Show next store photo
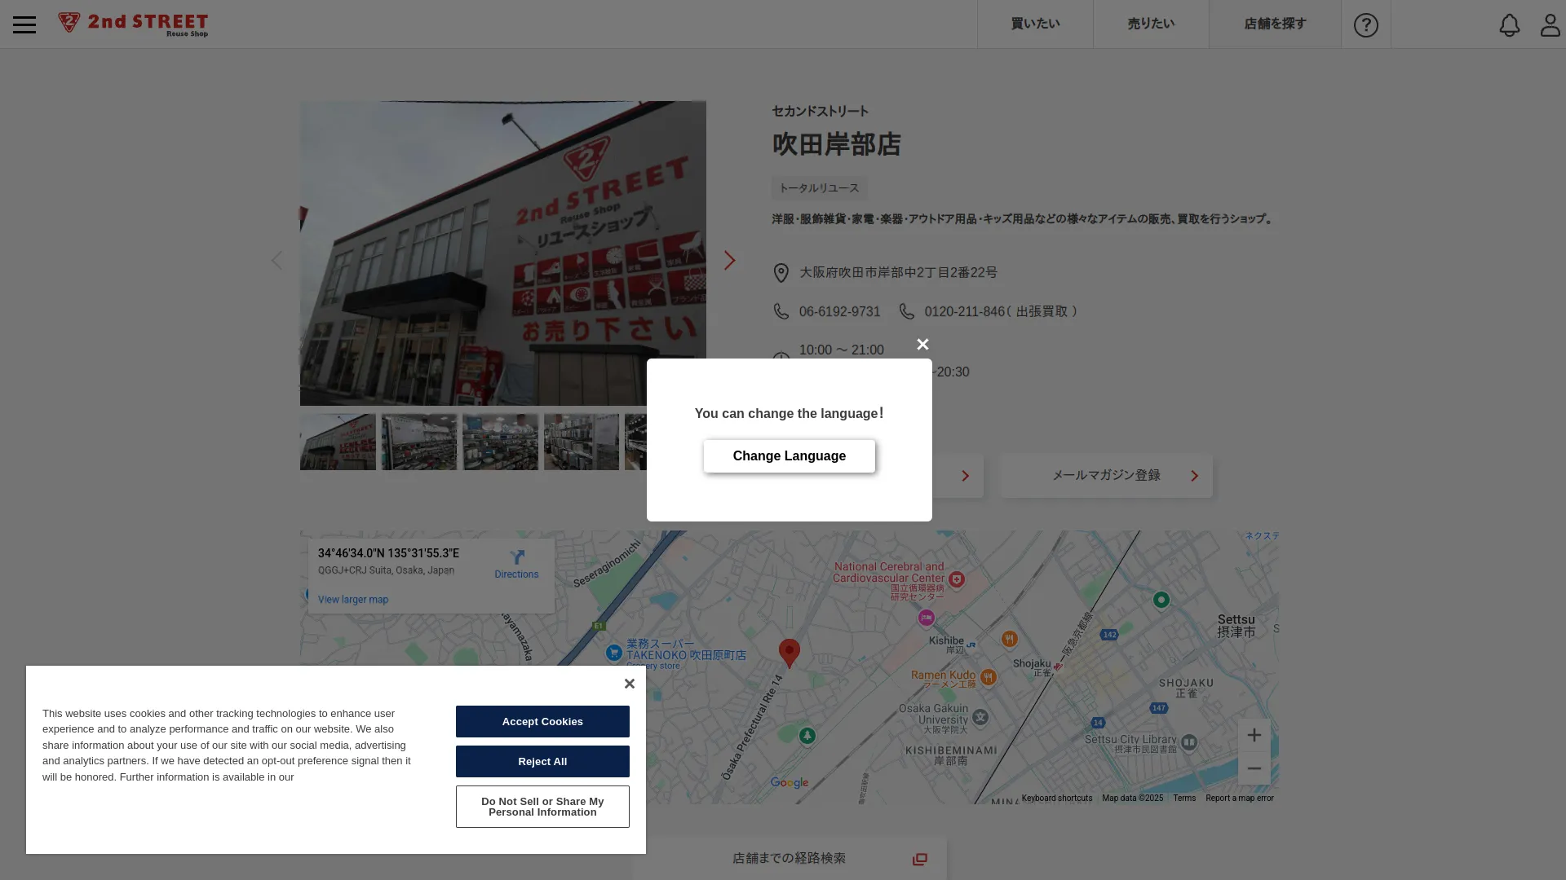The image size is (1566, 880). coord(729,260)
